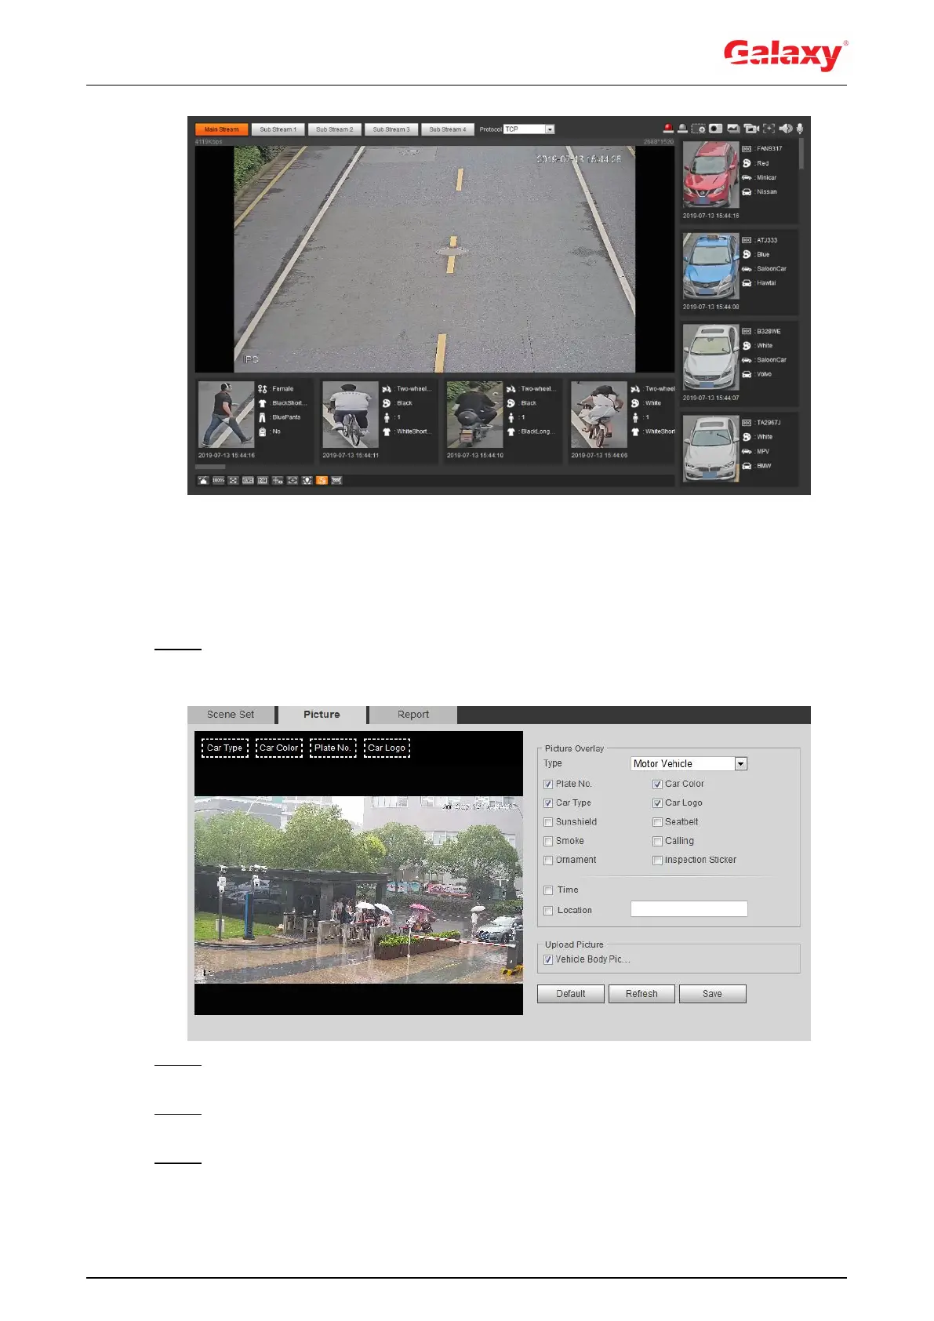Enable the Smoke checkbox

pyautogui.click(x=548, y=841)
